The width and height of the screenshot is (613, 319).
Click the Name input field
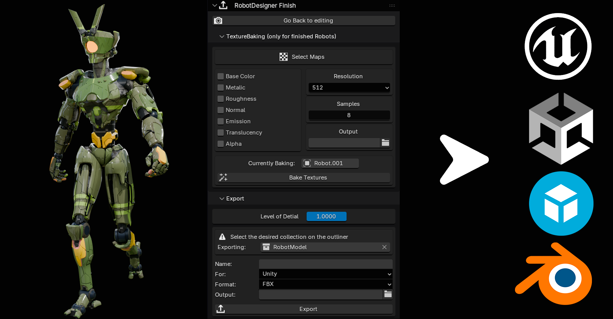[325, 264]
